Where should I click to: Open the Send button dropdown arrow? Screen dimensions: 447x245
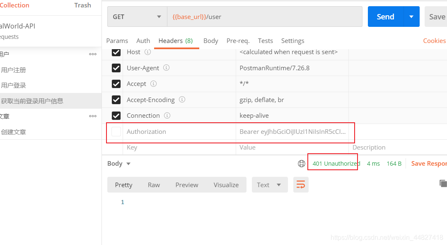coord(411,17)
